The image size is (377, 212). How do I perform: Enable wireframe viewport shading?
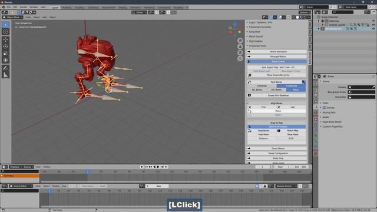point(293,17)
